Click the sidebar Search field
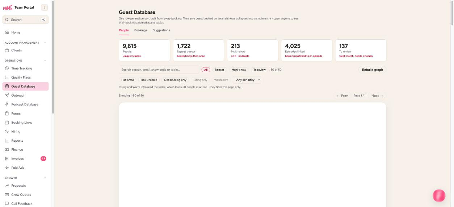The height and width of the screenshot is (207, 454). pos(25,20)
